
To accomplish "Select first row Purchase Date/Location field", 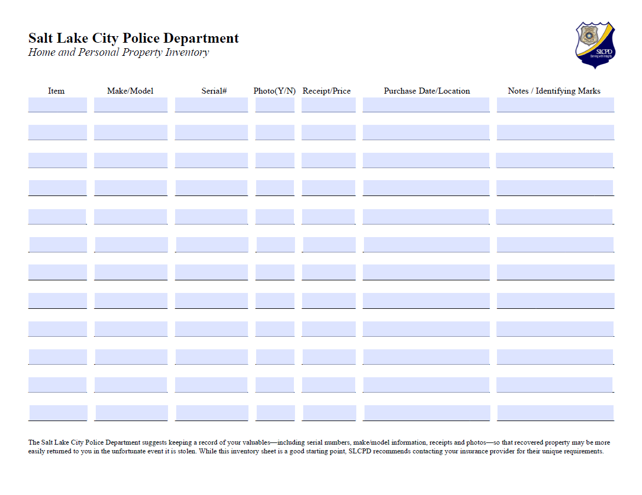I will pos(426,105).
